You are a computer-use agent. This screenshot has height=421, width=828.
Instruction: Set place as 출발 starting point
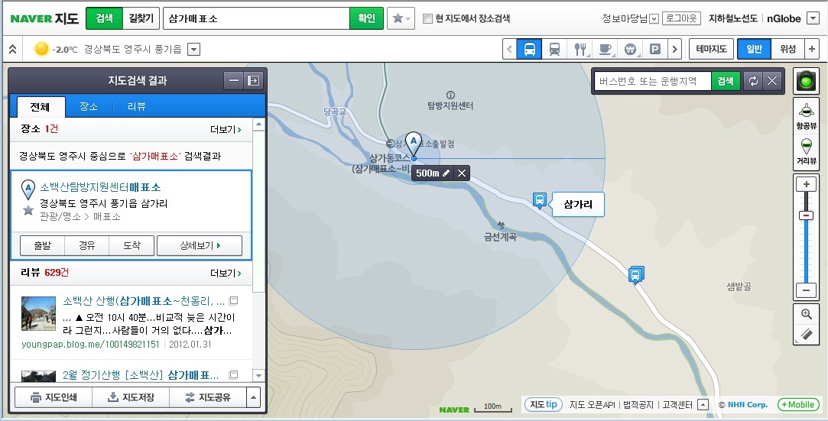pyautogui.click(x=42, y=246)
